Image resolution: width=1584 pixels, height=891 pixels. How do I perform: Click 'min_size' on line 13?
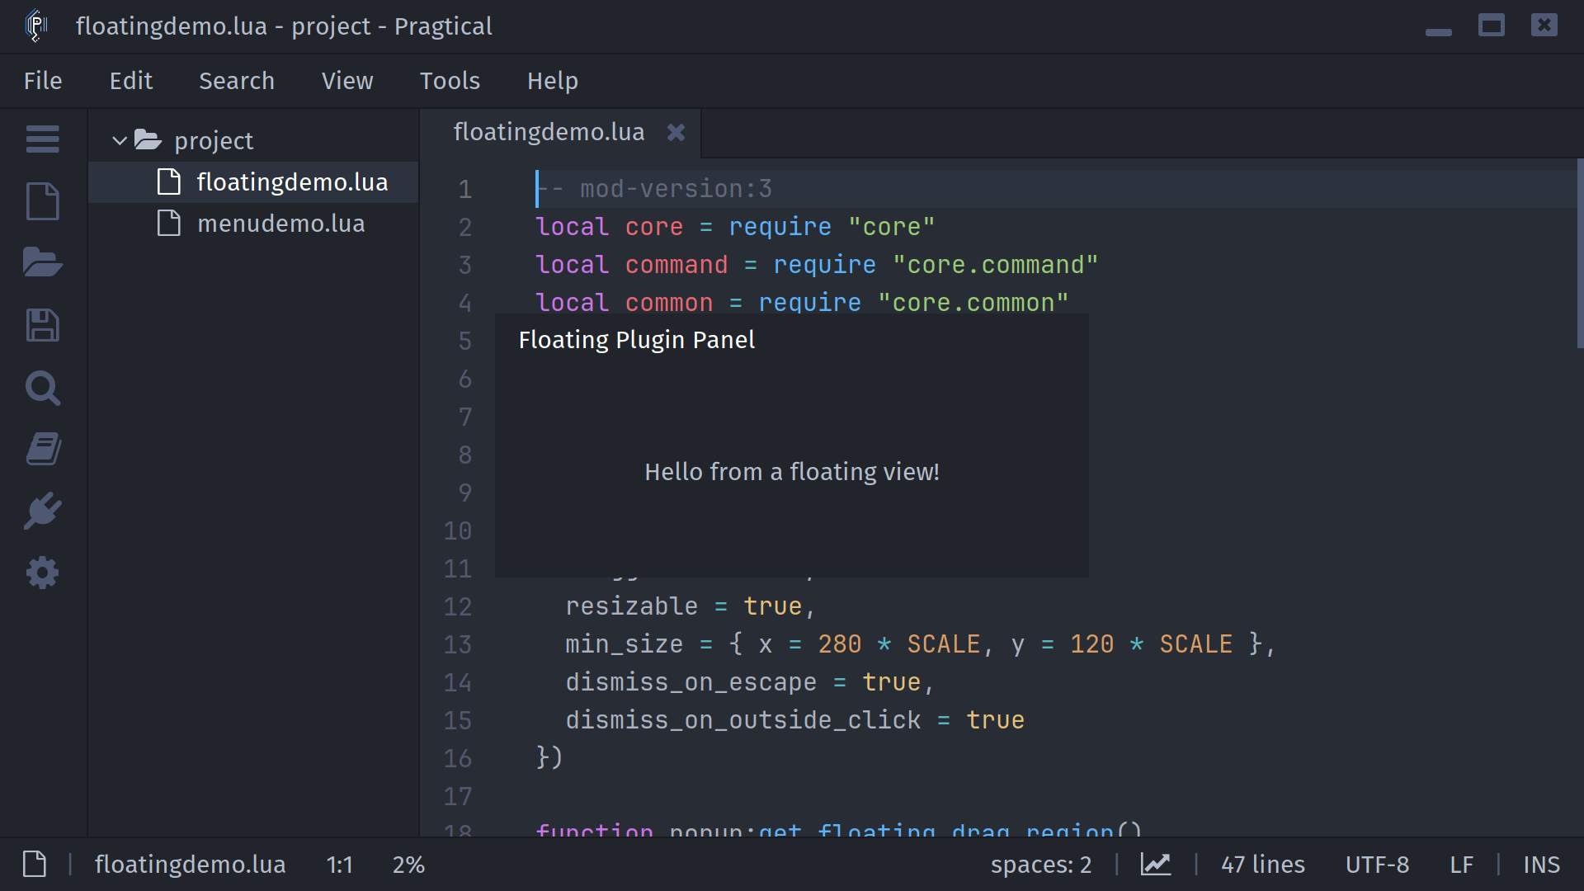(x=625, y=644)
